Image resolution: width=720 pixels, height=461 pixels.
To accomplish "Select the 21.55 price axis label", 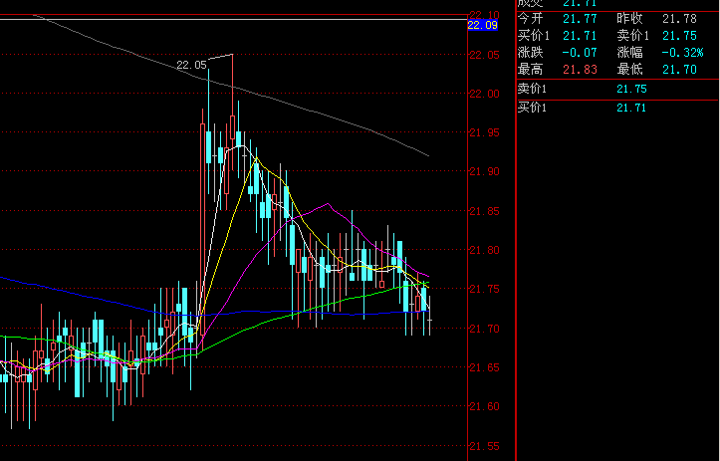I will coord(484,446).
